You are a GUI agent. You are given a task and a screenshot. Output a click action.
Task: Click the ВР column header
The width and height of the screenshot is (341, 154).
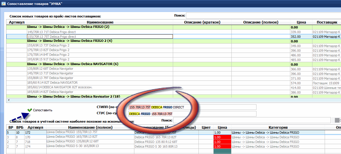point(11,128)
